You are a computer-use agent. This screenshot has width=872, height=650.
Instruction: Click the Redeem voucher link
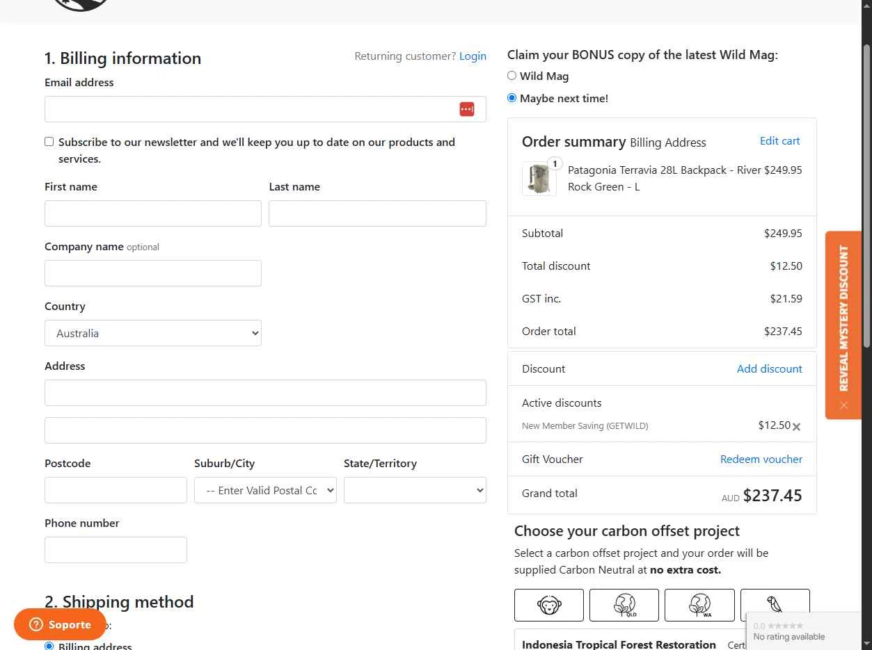point(761,460)
